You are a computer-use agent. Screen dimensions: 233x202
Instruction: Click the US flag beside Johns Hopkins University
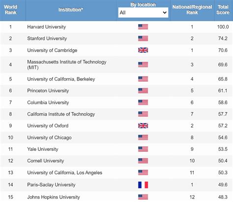point(143,197)
